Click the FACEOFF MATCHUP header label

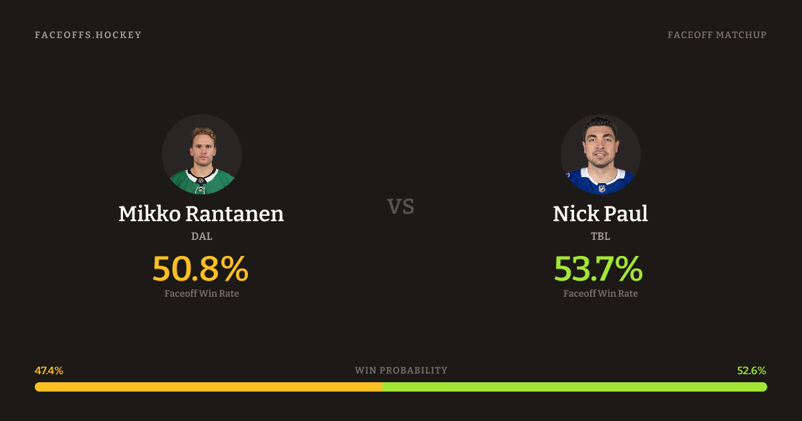tap(716, 35)
